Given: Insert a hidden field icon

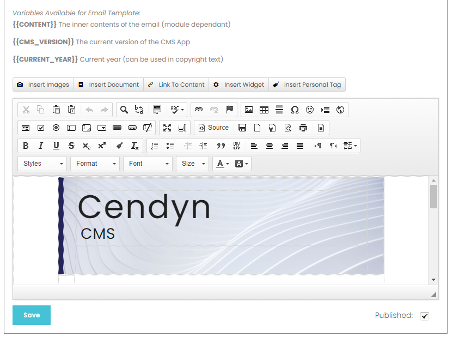Looking at the screenshot, I should pos(148,128).
